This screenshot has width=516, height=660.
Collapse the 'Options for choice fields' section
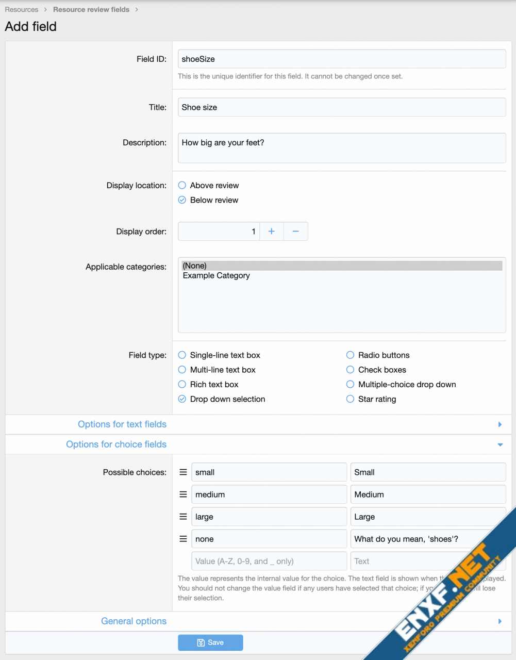tap(116, 444)
